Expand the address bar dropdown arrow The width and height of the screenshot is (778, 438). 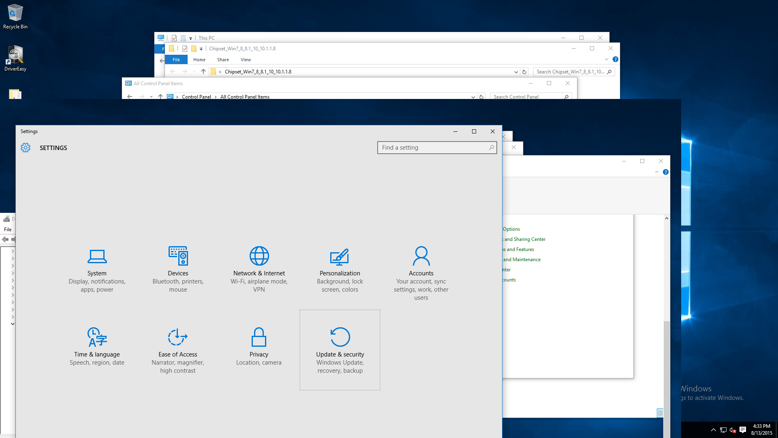click(515, 71)
